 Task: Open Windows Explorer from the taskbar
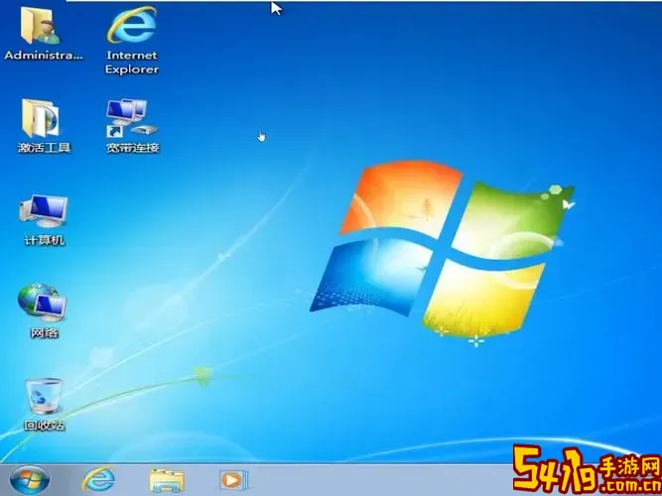point(167,480)
